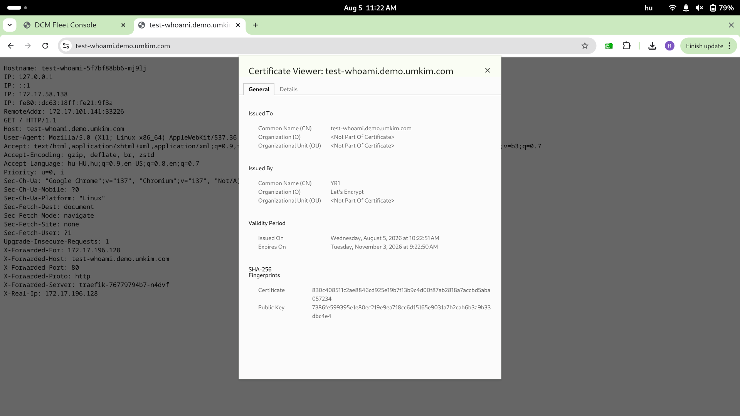Bookmark this page with star icon
Viewport: 740px width, 416px height.
585,46
